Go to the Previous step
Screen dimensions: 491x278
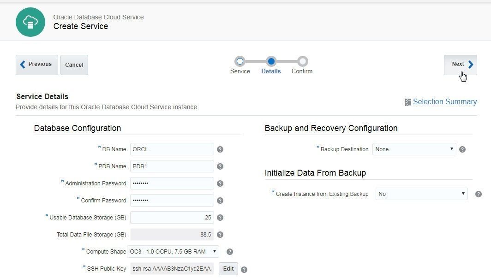pyautogui.click(x=37, y=65)
